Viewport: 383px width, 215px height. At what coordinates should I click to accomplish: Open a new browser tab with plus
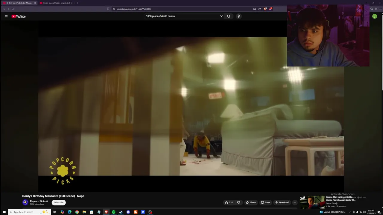pyautogui.click(x=77, y=3)
